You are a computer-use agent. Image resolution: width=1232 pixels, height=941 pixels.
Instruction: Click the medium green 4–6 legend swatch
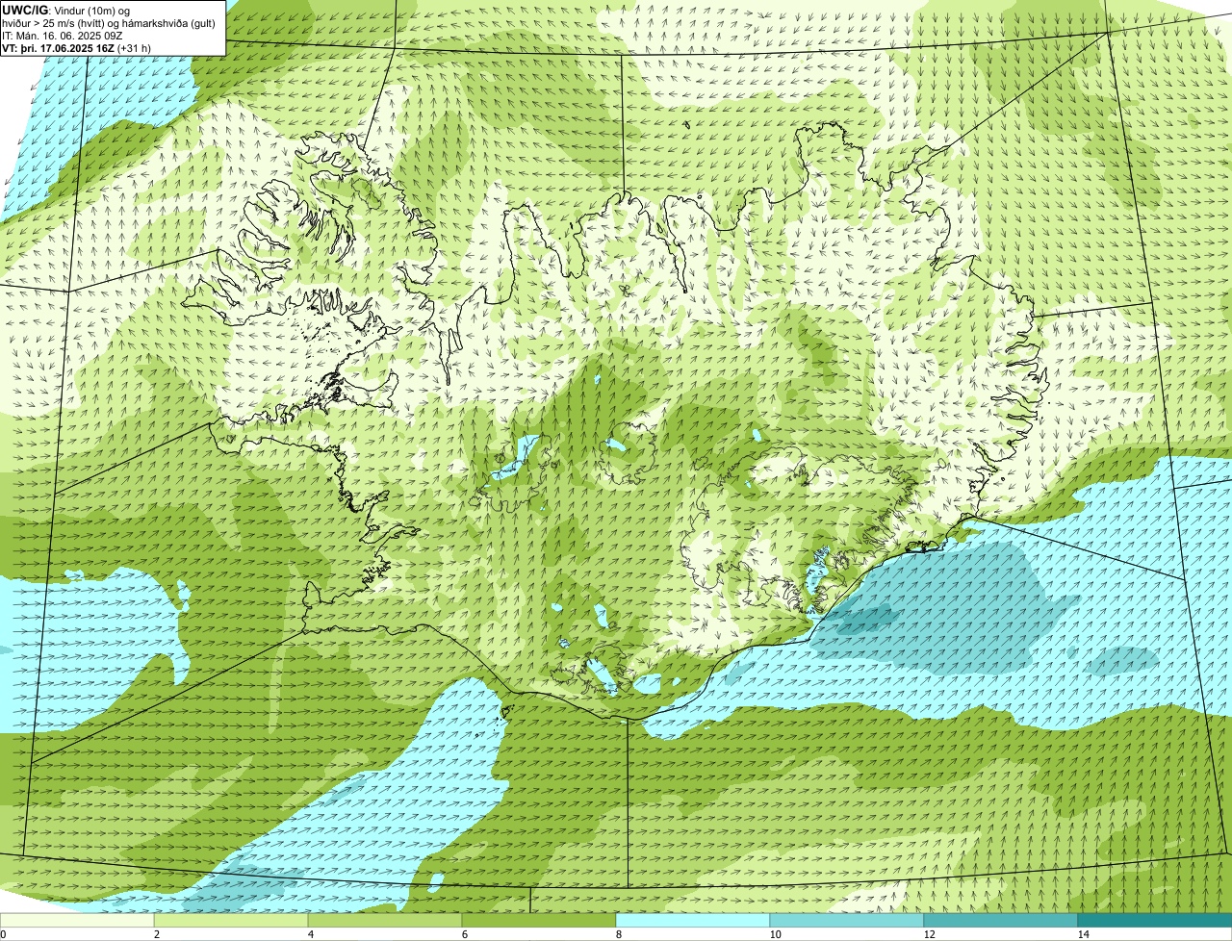tap(385, 921)
